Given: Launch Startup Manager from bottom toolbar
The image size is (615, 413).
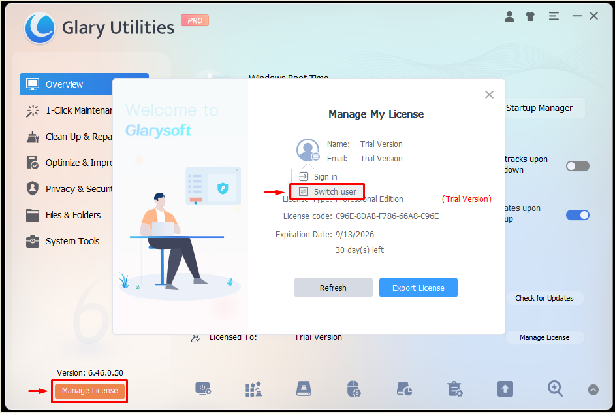Looking at the screenshot, I should 203,389.
